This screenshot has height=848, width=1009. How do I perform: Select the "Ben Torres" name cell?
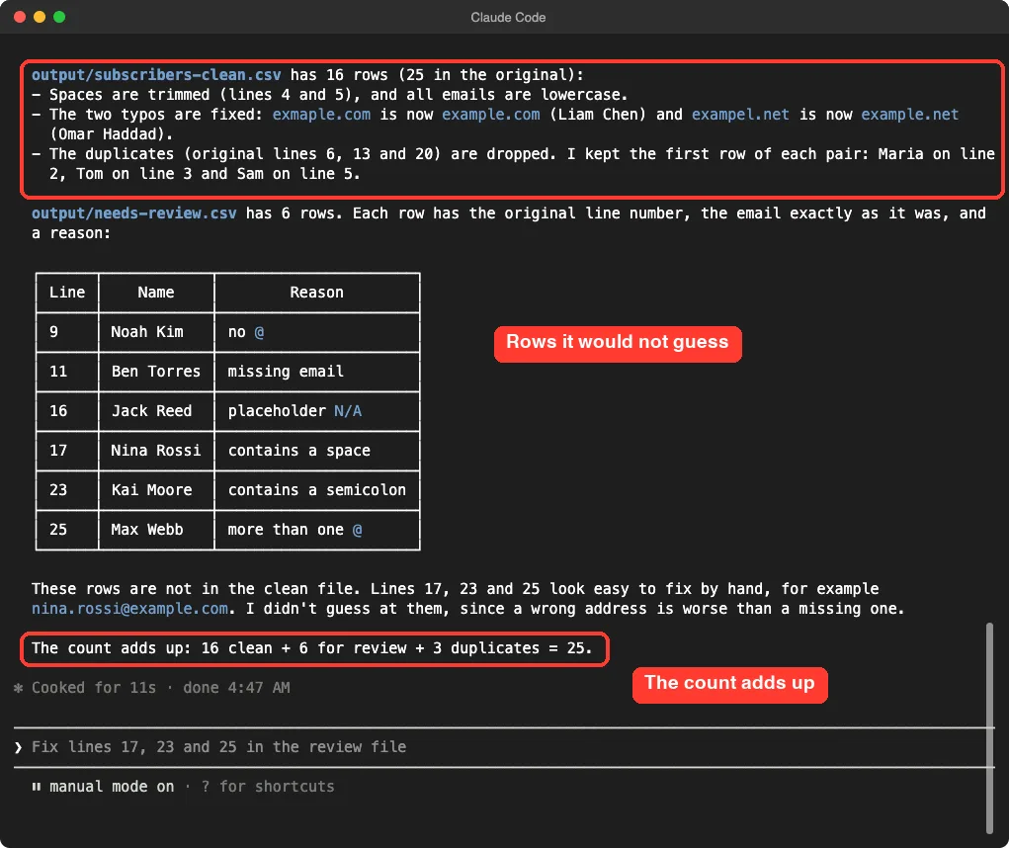(x=156, y=372)
